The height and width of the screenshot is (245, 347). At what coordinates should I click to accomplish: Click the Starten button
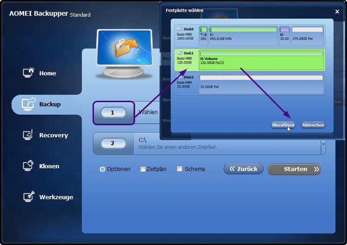294,169
